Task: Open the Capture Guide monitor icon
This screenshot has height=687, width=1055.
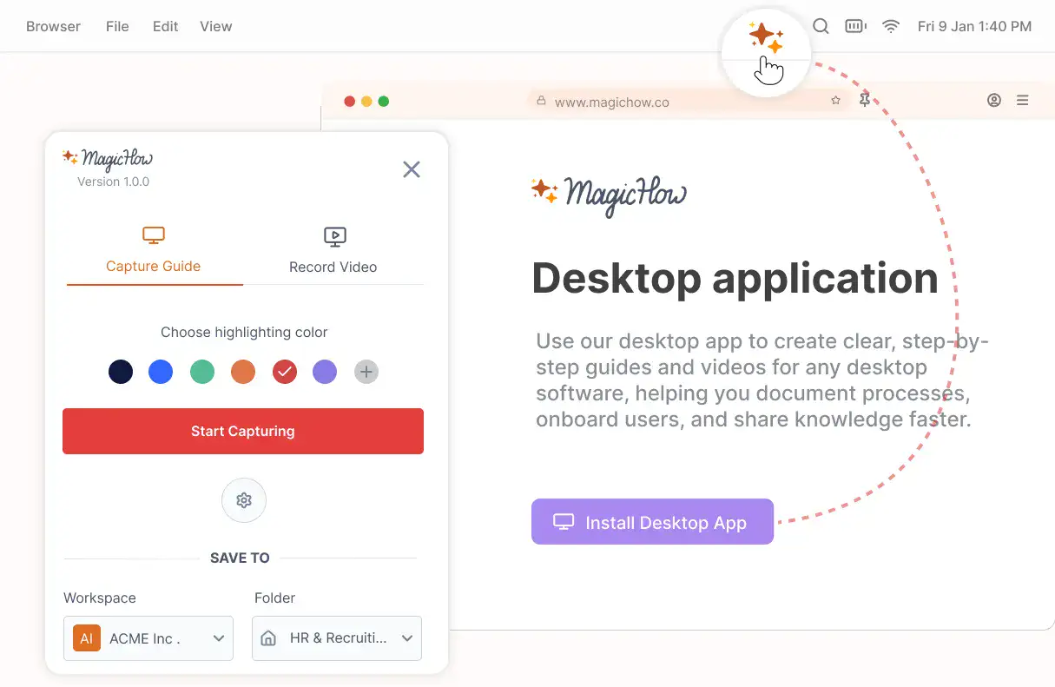Action: (x=154, y=235)
